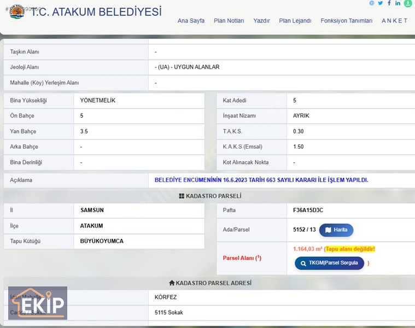415x328 pixels.
Task: Click the Parsel Alanı (¹) red label
Action: point(242,258)
